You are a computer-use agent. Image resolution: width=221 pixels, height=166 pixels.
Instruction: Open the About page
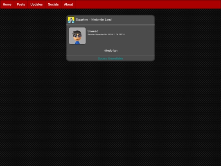point(68,5)
